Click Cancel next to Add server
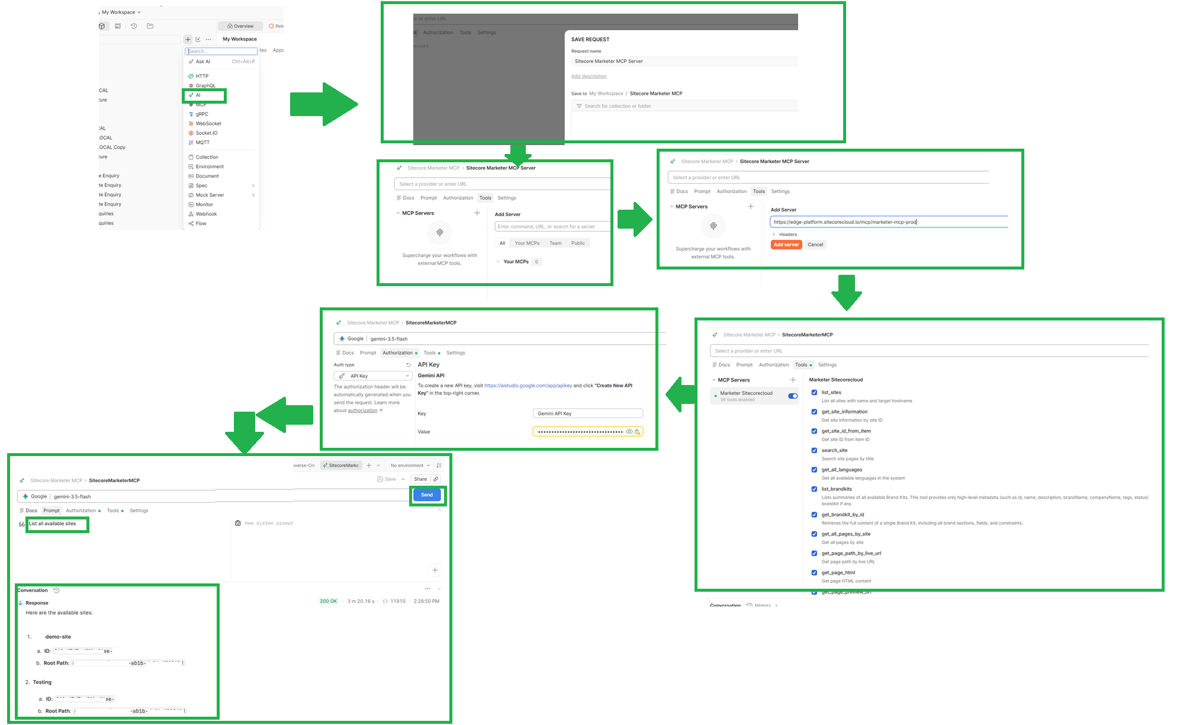This screenshot has width=1196, height=725. [815, 245]
